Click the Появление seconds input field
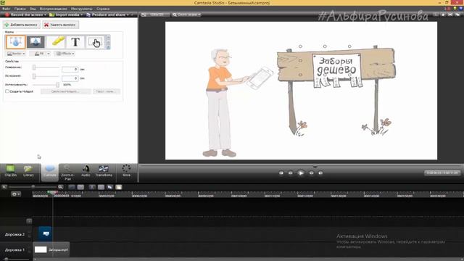 70,70
